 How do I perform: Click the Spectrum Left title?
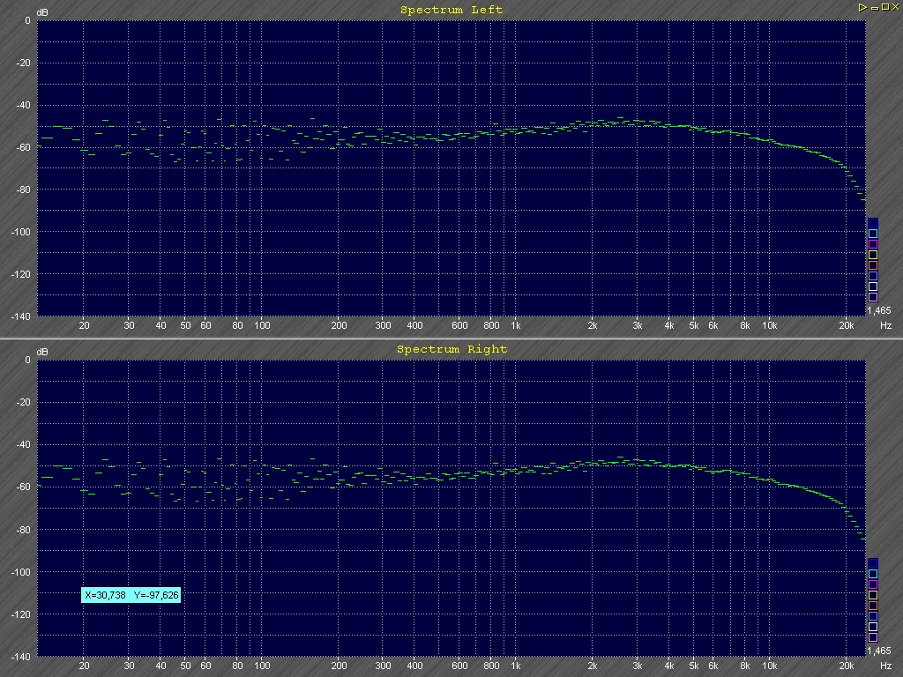click(x=451, y=10)
